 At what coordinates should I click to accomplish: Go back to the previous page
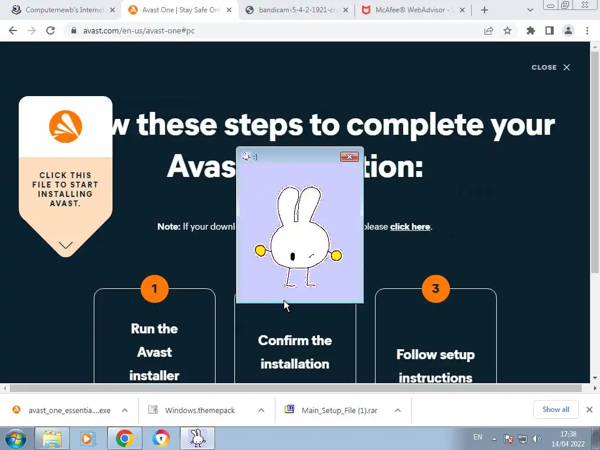click(13, 30)
